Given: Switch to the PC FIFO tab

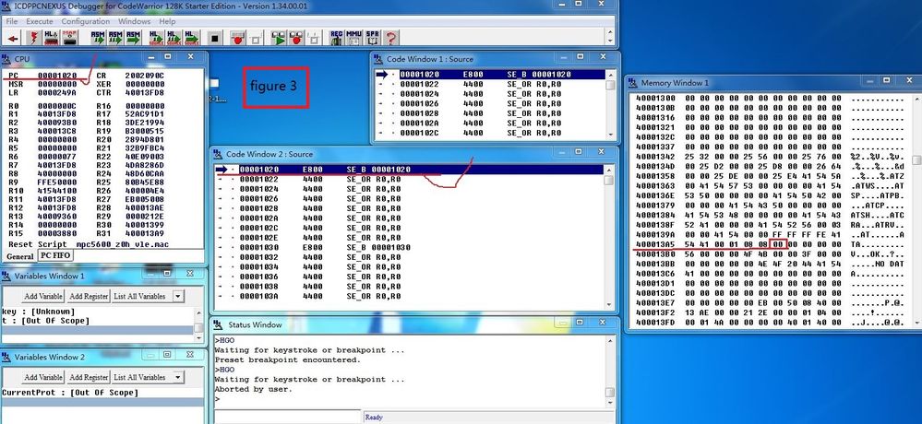Looking at the screenshot, I should (55, 255).
